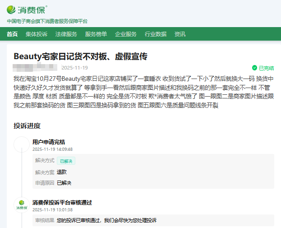The width and height of the screenshot is (281, 228).
Task: Switch to 行业数据 section
Action: pyautogui.click(x=156, y=34)
